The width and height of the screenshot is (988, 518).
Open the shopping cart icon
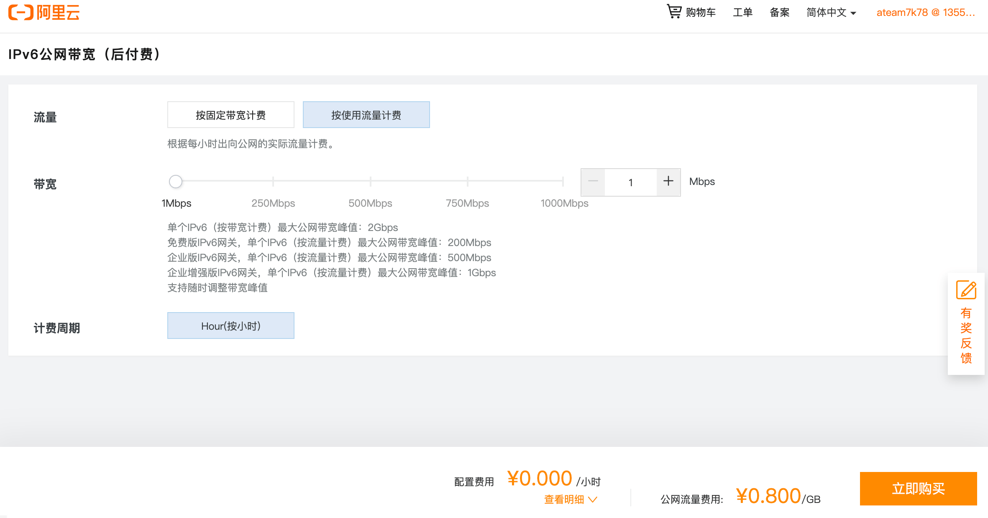tap(674, 12)
